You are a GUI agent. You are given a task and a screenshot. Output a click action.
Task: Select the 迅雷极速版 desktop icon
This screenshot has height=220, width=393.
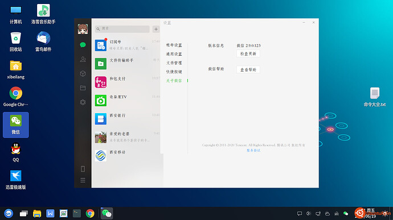point(16,180)
